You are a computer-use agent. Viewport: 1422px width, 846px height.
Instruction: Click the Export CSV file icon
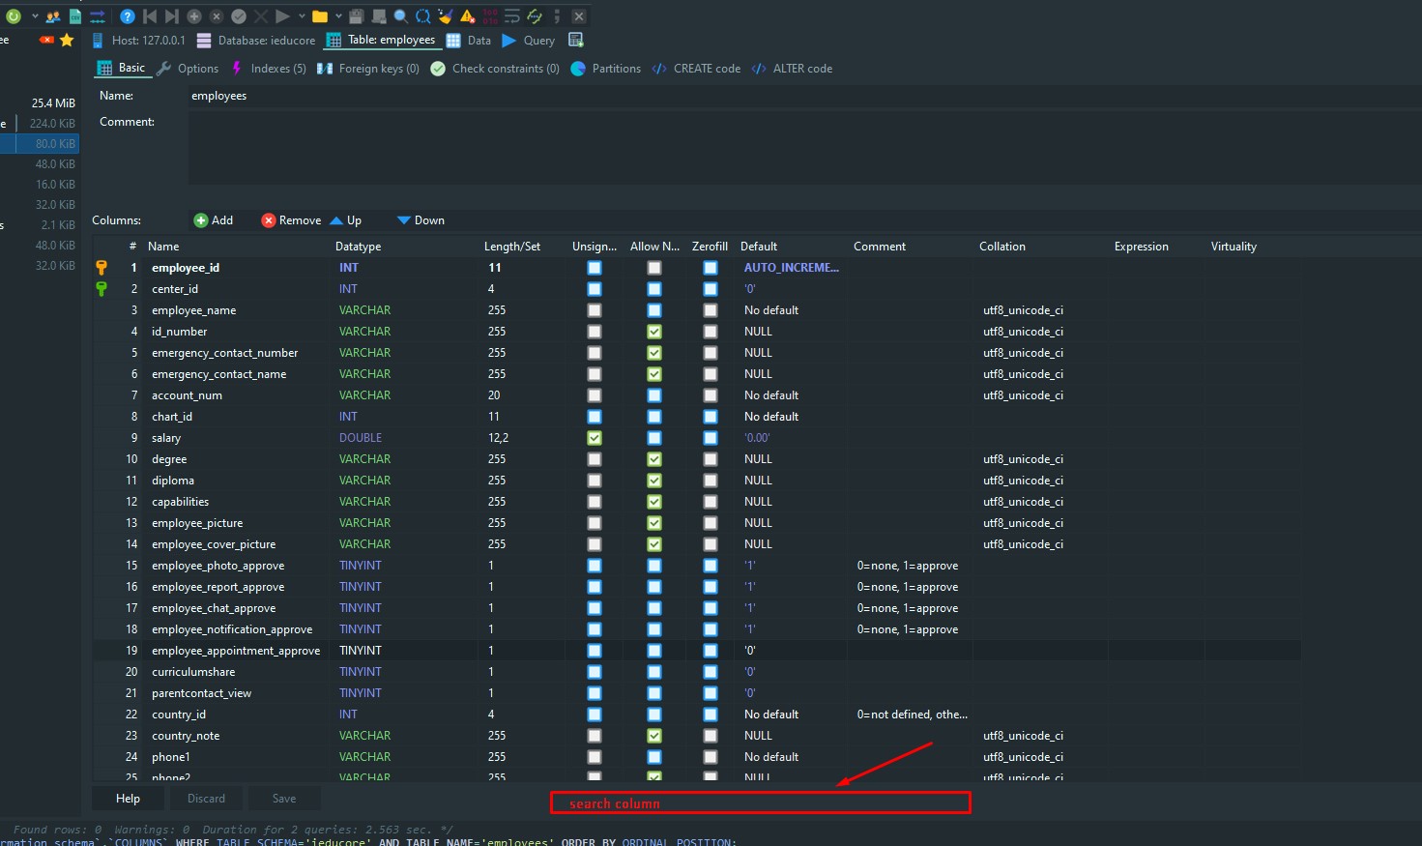click(x=75, y=16)
